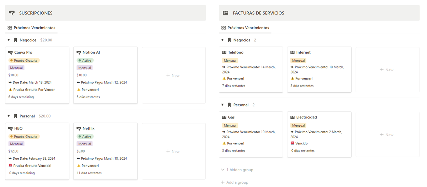Image resolution: width=427 pixels, height=187 pixels.
Task: Collapse the Suscripciones Personal group
Action: (9, 116)
